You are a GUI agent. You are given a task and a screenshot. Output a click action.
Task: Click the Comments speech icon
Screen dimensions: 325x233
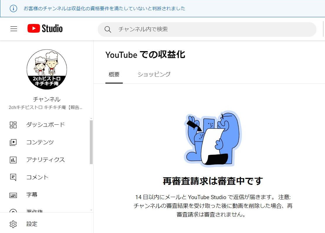(13, 177)
